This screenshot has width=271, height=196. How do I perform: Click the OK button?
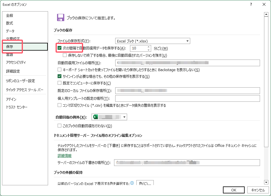click(234, 190)
